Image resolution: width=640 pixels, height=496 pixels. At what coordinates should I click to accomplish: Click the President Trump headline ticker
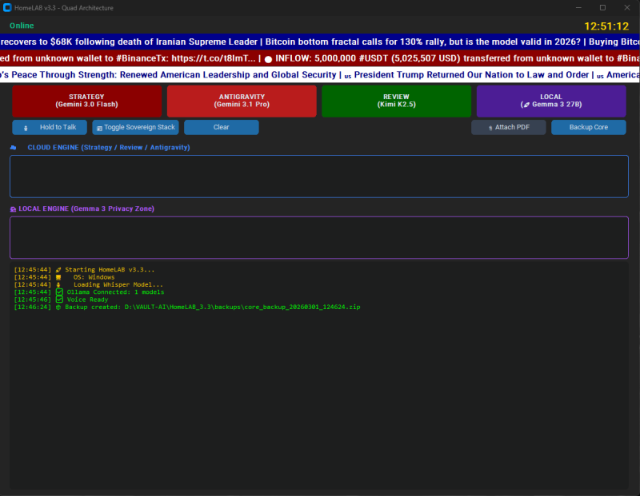(x=320, y=75)
